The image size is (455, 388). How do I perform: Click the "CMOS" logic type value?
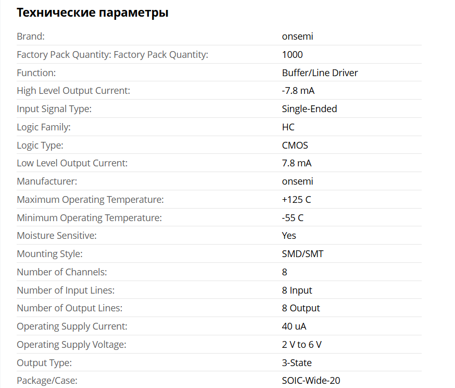click(295, 145)
